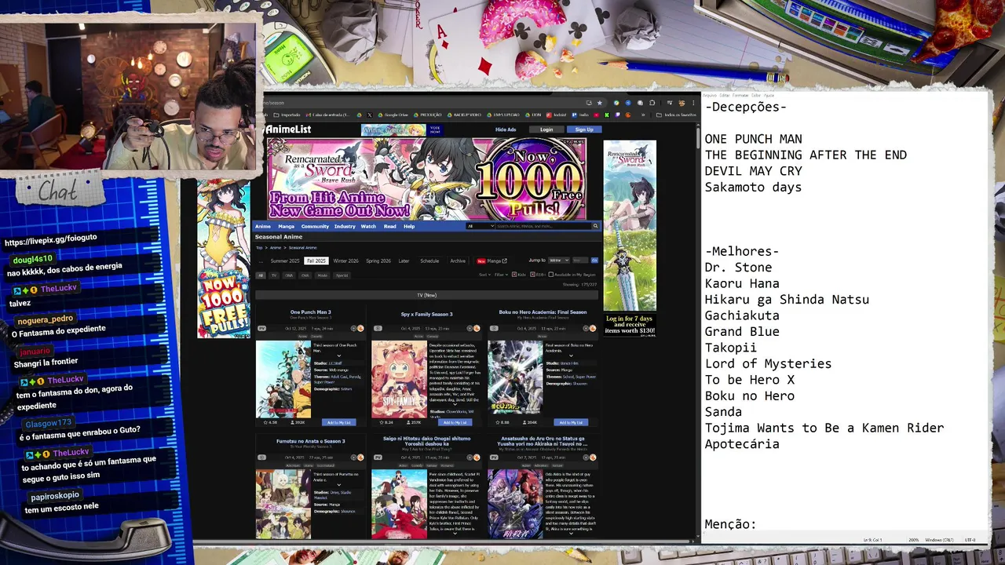Click the orange icon on Spy x Family Season 3 card

[x=477, y=328]
